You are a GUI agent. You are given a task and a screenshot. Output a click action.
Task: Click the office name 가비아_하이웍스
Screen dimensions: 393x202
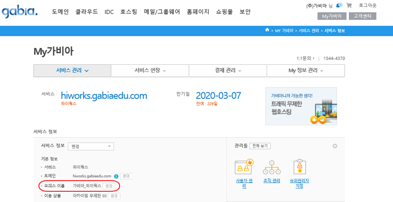point(87,186)
